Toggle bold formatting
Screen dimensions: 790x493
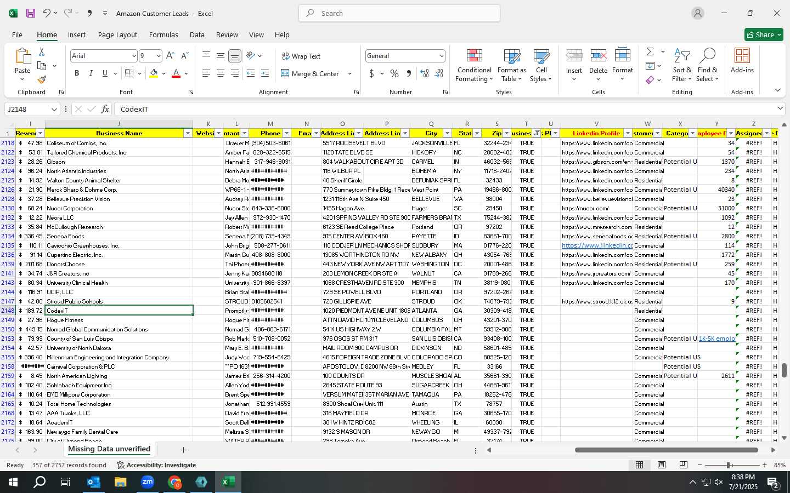click(x=77, y=73)
